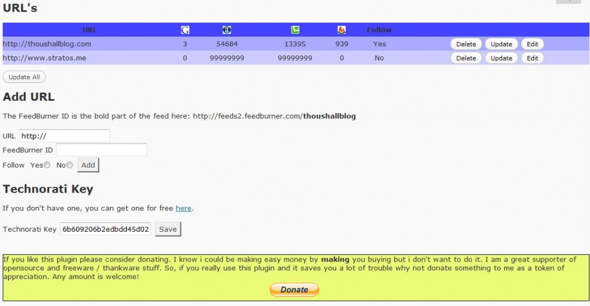Click the 54684 Alexa value
590x306 pixels.
(227, 44)
